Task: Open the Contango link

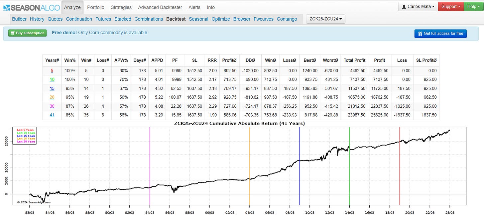Action: click(x=287, y=19)
